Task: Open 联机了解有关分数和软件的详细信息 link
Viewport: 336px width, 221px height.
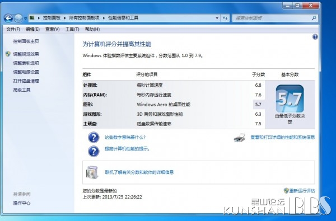Action: 139,172
